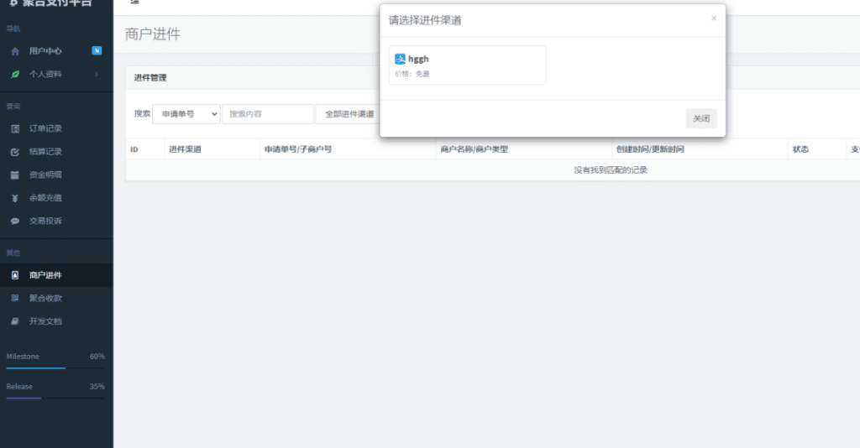Click the 没有找到匹配的记录 message
Viewport: 860px width, 448px height.
coord(611,169)
